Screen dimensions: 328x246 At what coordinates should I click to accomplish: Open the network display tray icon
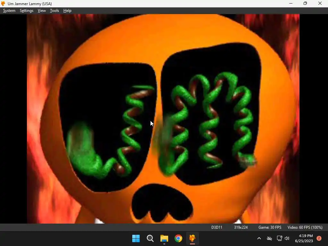pyautogui.click(x=279, y=238)
